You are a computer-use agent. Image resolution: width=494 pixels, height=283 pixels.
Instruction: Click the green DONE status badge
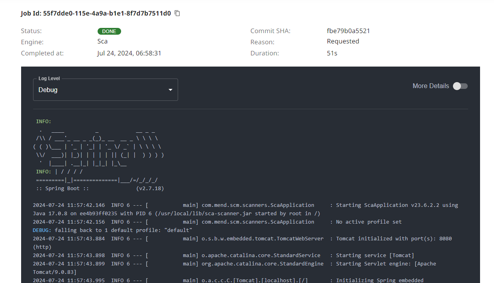click(109, 31)
